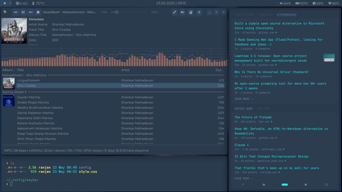Click the up arrow in the dashboard footer

243,185
